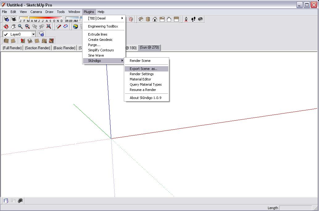Open the Window menu
319x211 pixels.
(x=74, y=12)
